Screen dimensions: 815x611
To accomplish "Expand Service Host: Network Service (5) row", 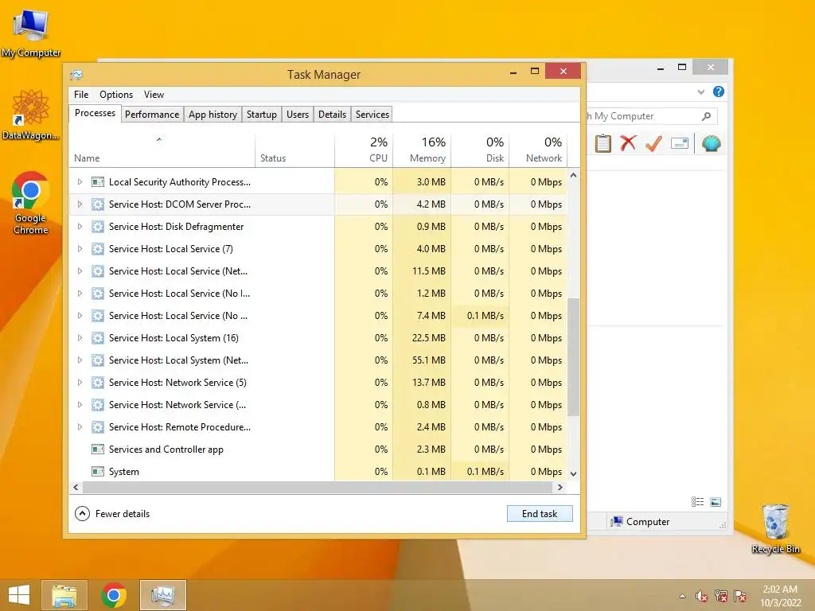I will tap(80, 383).
